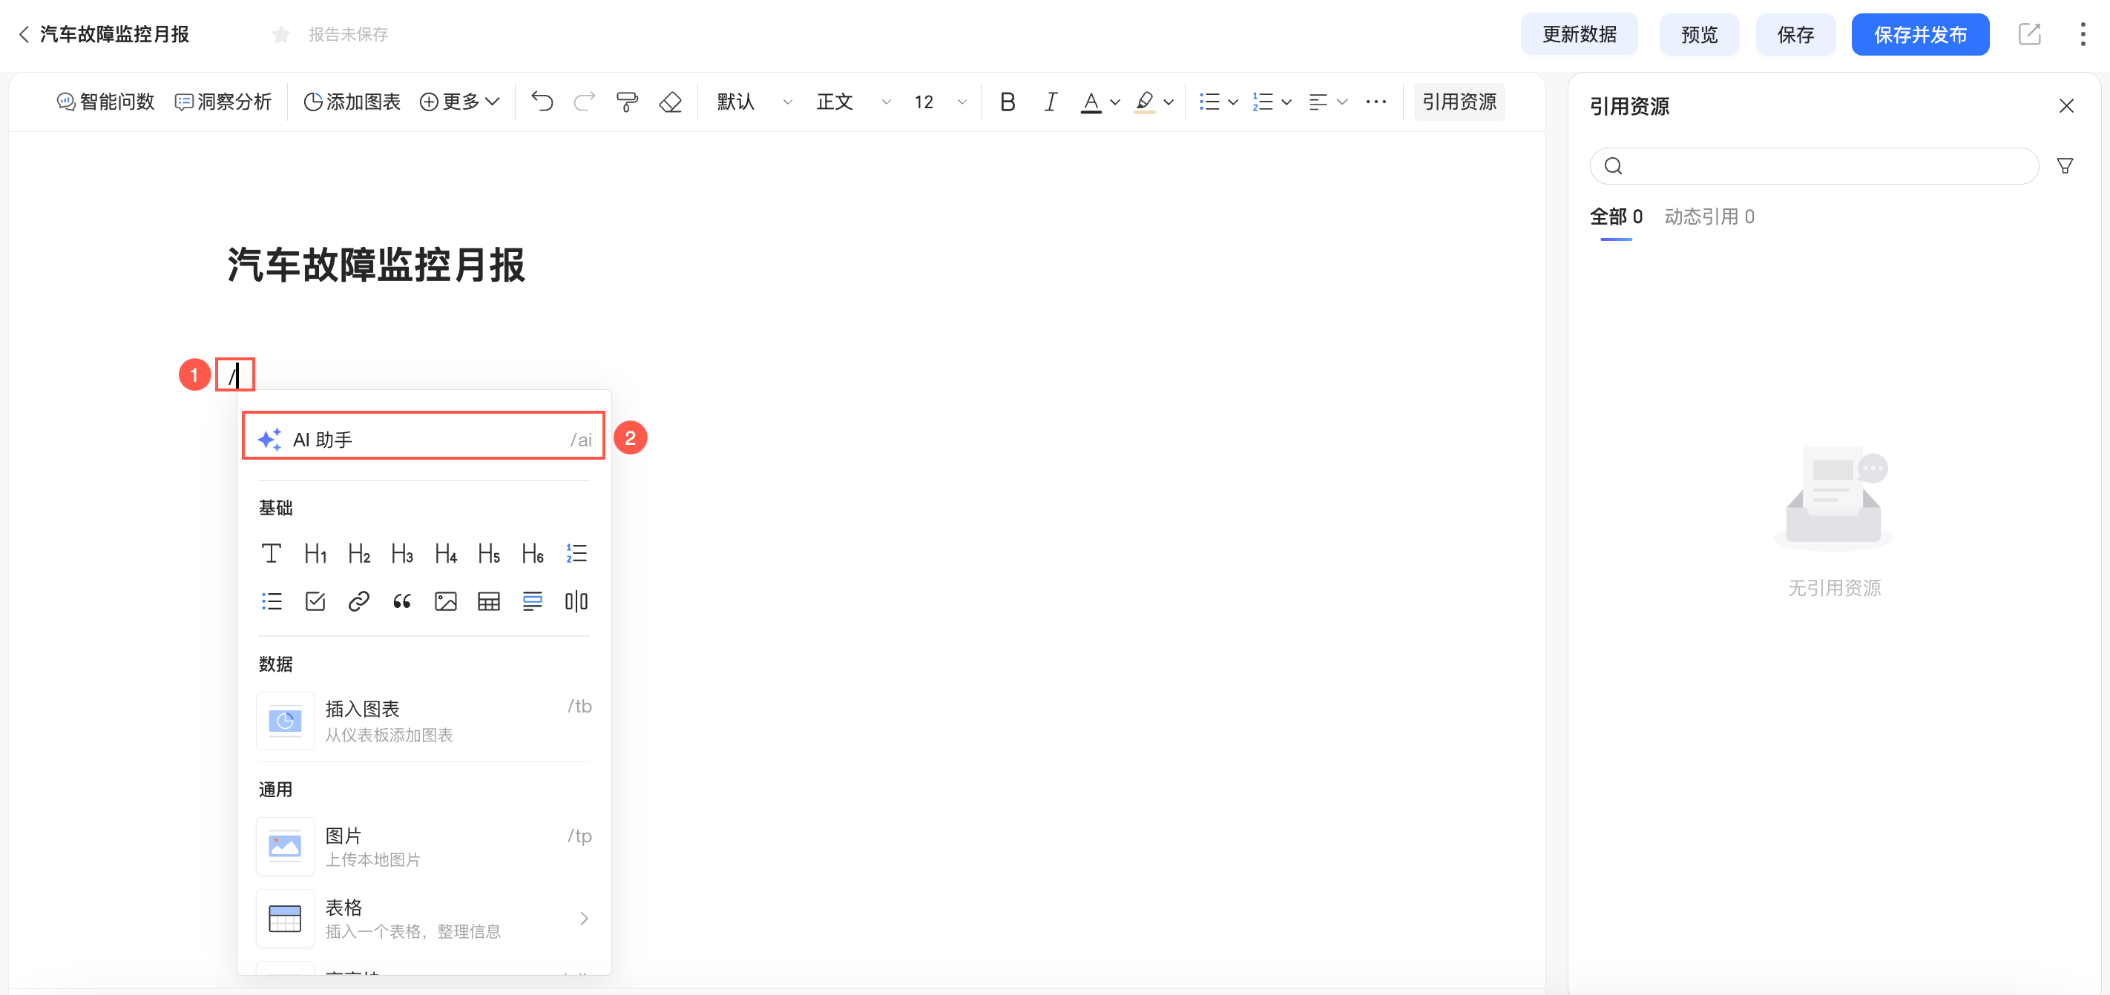Switch to the 动态引用 0 tab
2110x995 pixels.
[1709, 216]
